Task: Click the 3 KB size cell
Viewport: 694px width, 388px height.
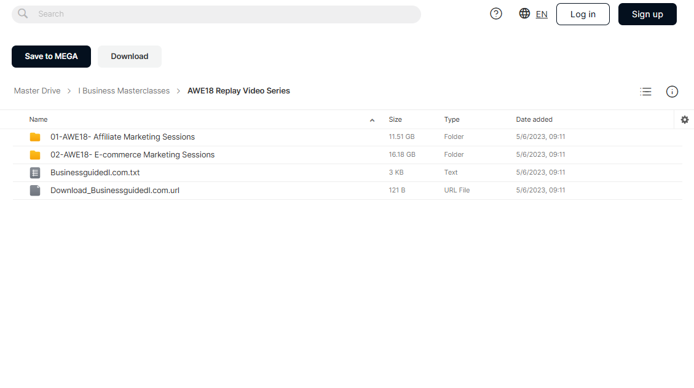Action: 396,172
